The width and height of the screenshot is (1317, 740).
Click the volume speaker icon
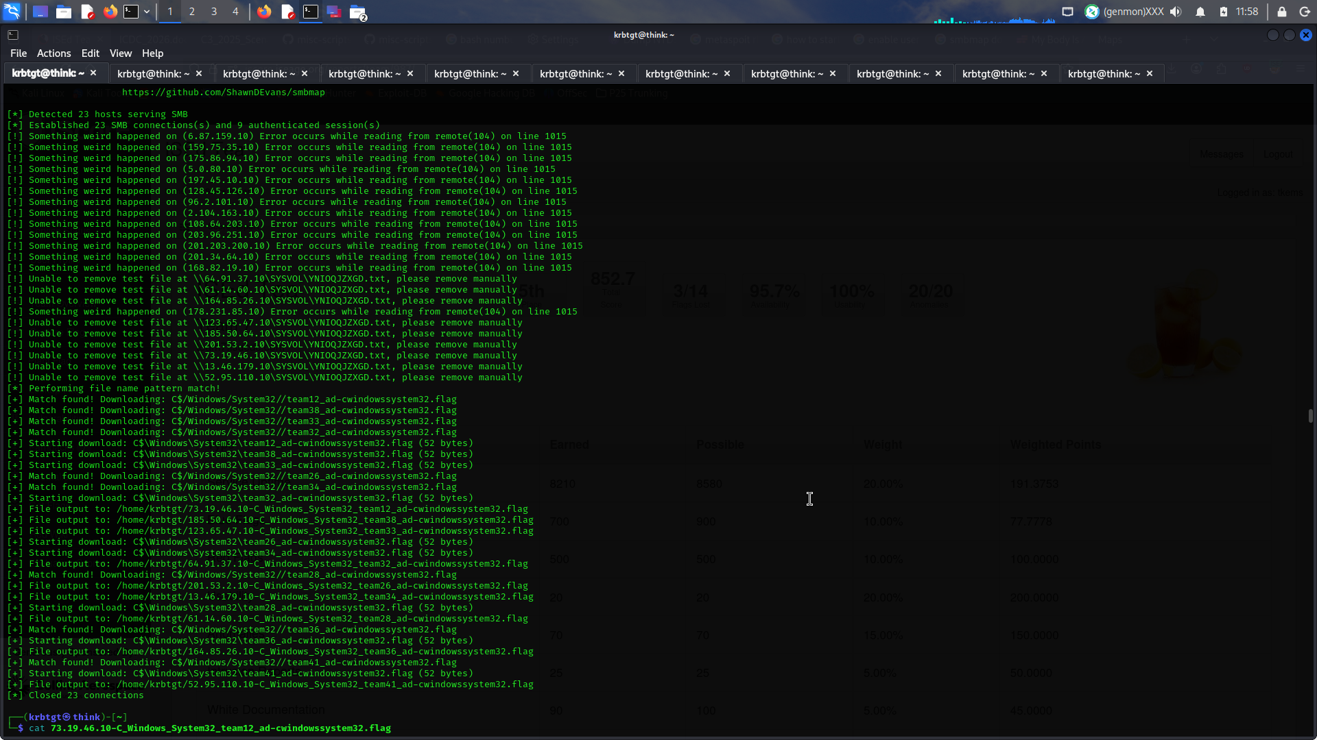tap(1176, 12)
